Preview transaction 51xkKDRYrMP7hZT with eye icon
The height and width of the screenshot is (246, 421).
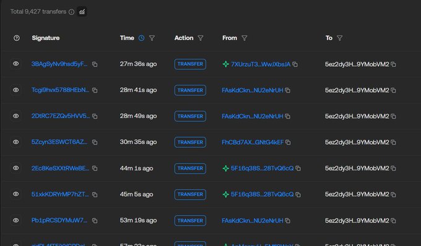16,194
